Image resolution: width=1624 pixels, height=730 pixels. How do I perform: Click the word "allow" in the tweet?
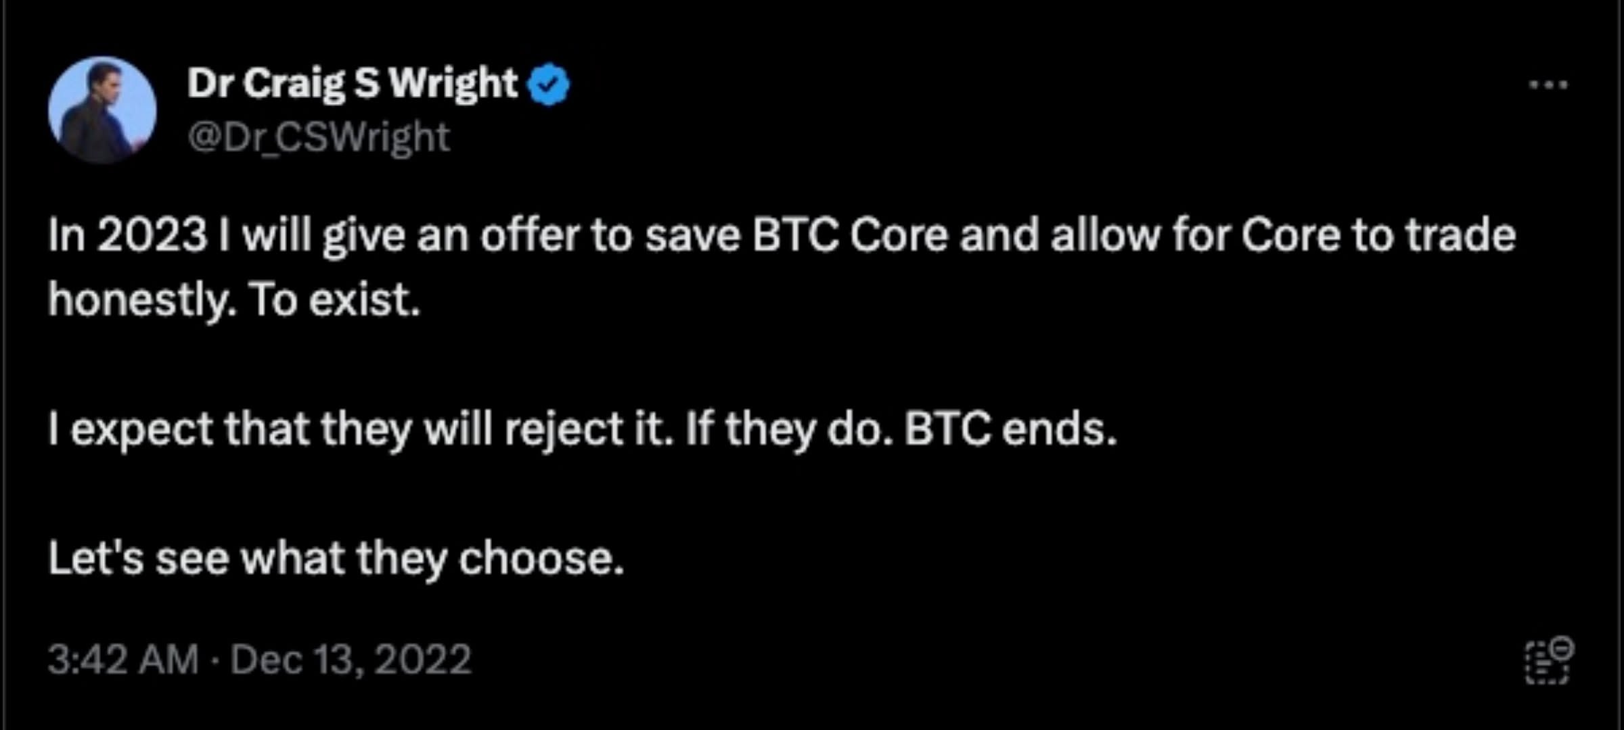(x=1105, y=236)
